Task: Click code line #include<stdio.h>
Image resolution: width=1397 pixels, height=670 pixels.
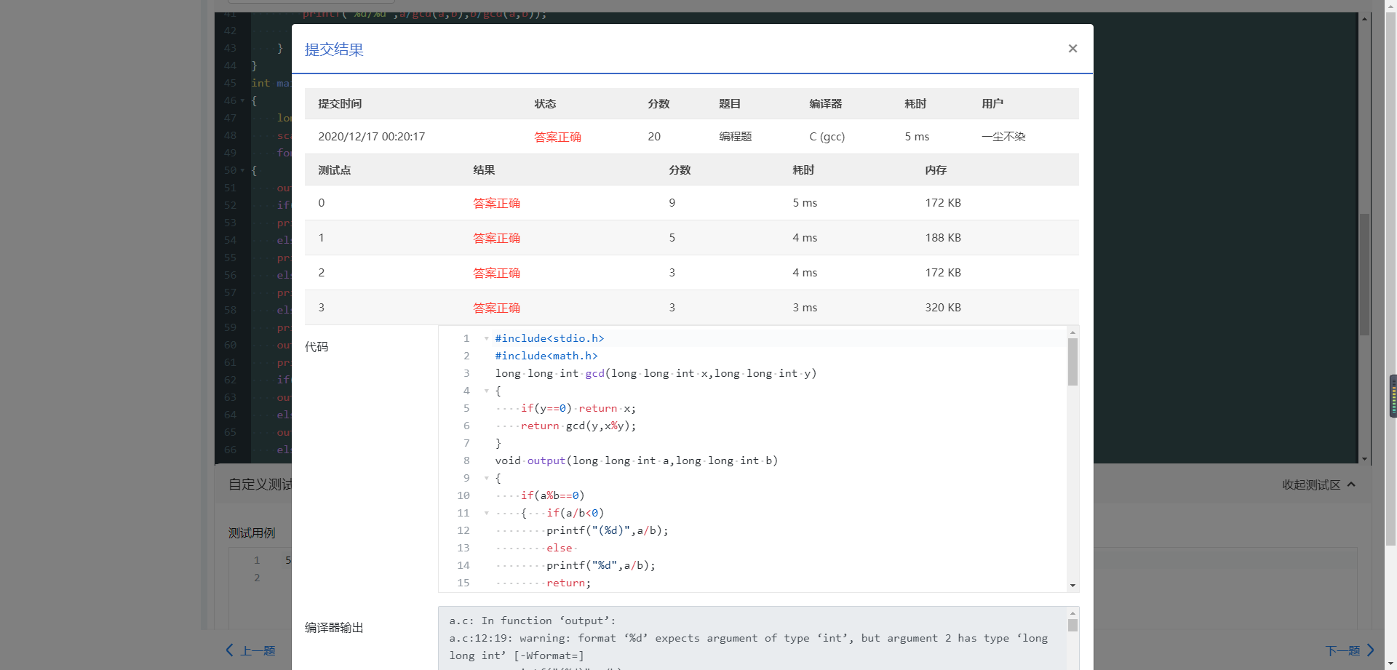Action: tap(549, 338)
